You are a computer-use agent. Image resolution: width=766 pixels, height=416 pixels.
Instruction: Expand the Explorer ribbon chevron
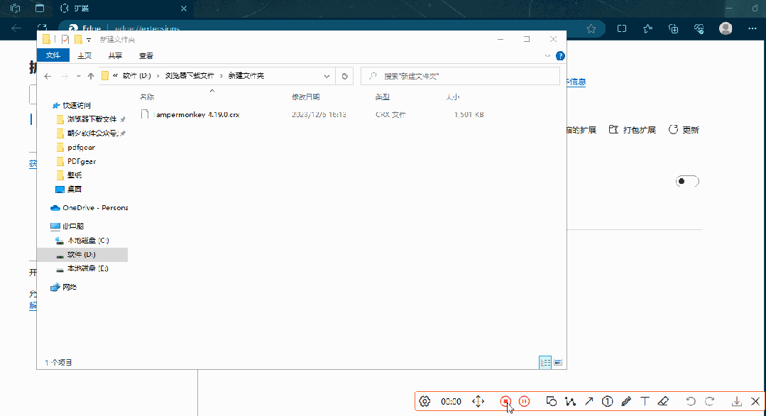pos(547,56)
